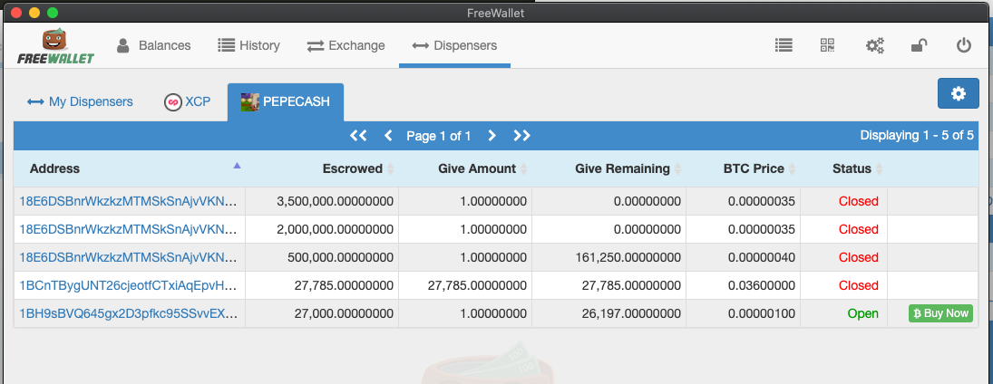Image resolution: width=993 pixels, height=384 pixels.
Task: Jump to last page of results
Action: point(521,135)
